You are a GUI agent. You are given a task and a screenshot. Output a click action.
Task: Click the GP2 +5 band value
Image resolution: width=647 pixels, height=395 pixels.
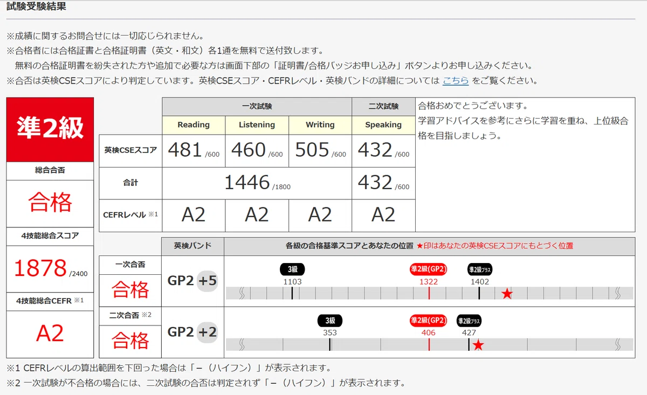[192, 281]
